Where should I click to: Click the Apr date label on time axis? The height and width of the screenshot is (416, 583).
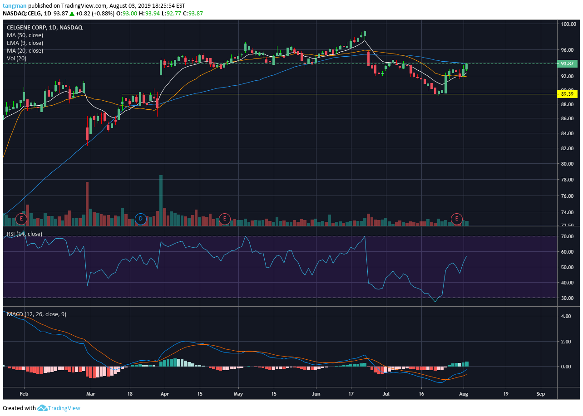coord(164,394)
